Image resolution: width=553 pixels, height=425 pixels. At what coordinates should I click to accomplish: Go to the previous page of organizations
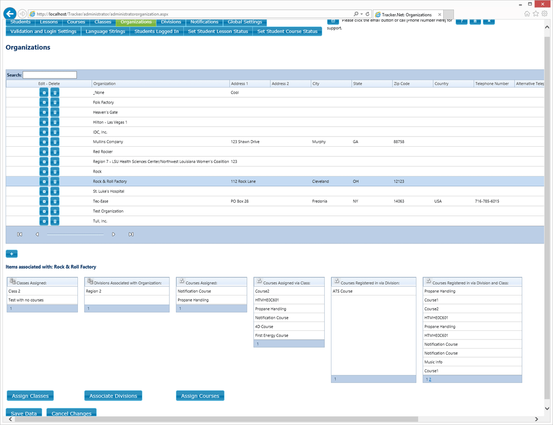(37, 234)
